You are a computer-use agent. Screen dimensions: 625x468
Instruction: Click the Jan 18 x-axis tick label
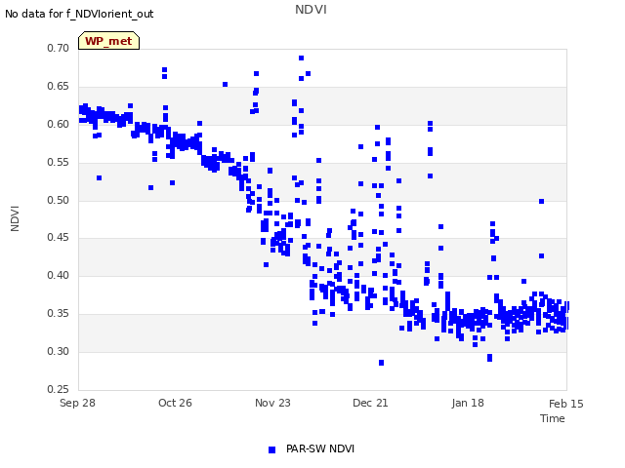(468, 403)
